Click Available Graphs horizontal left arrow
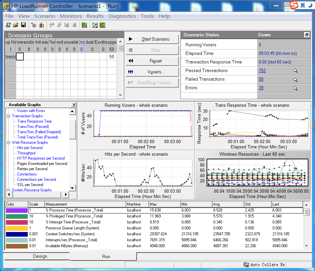Screen dimensions: 315x271 coord(9,194)
